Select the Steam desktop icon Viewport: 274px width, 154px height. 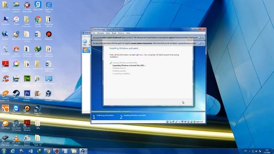click(x=16, y=95)
